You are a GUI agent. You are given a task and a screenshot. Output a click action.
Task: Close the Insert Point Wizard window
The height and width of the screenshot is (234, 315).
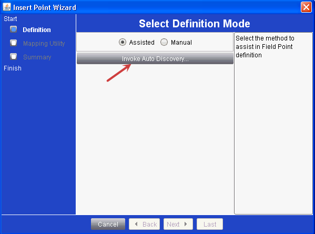pyautogui.click(x=306, y=7)
